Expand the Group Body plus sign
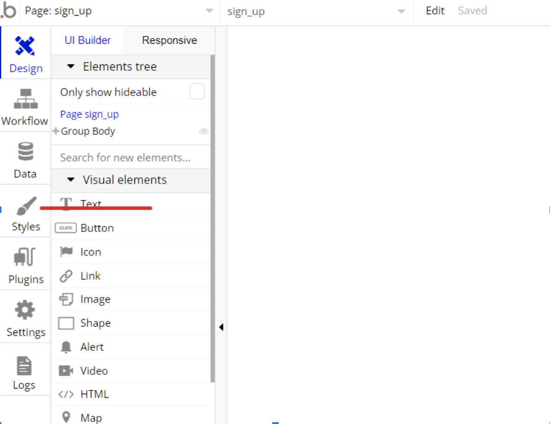550x424 pixels. tap(56, 132)
